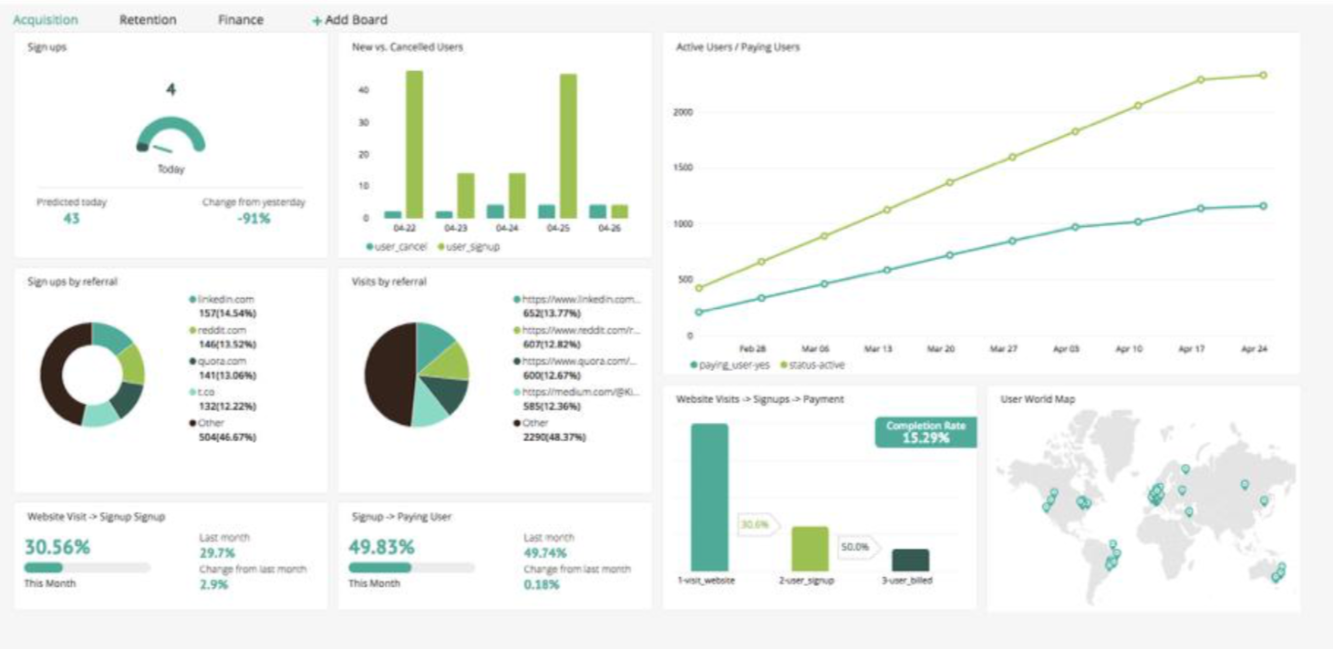This screenshot has width=1333, height=649.
Task: Select linkedin.com in Sign ups by referral legend
Action: point(226,299)
